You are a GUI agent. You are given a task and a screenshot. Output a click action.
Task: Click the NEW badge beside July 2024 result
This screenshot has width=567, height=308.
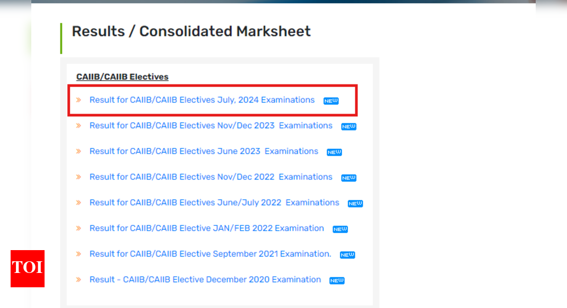tap(330, 100)
